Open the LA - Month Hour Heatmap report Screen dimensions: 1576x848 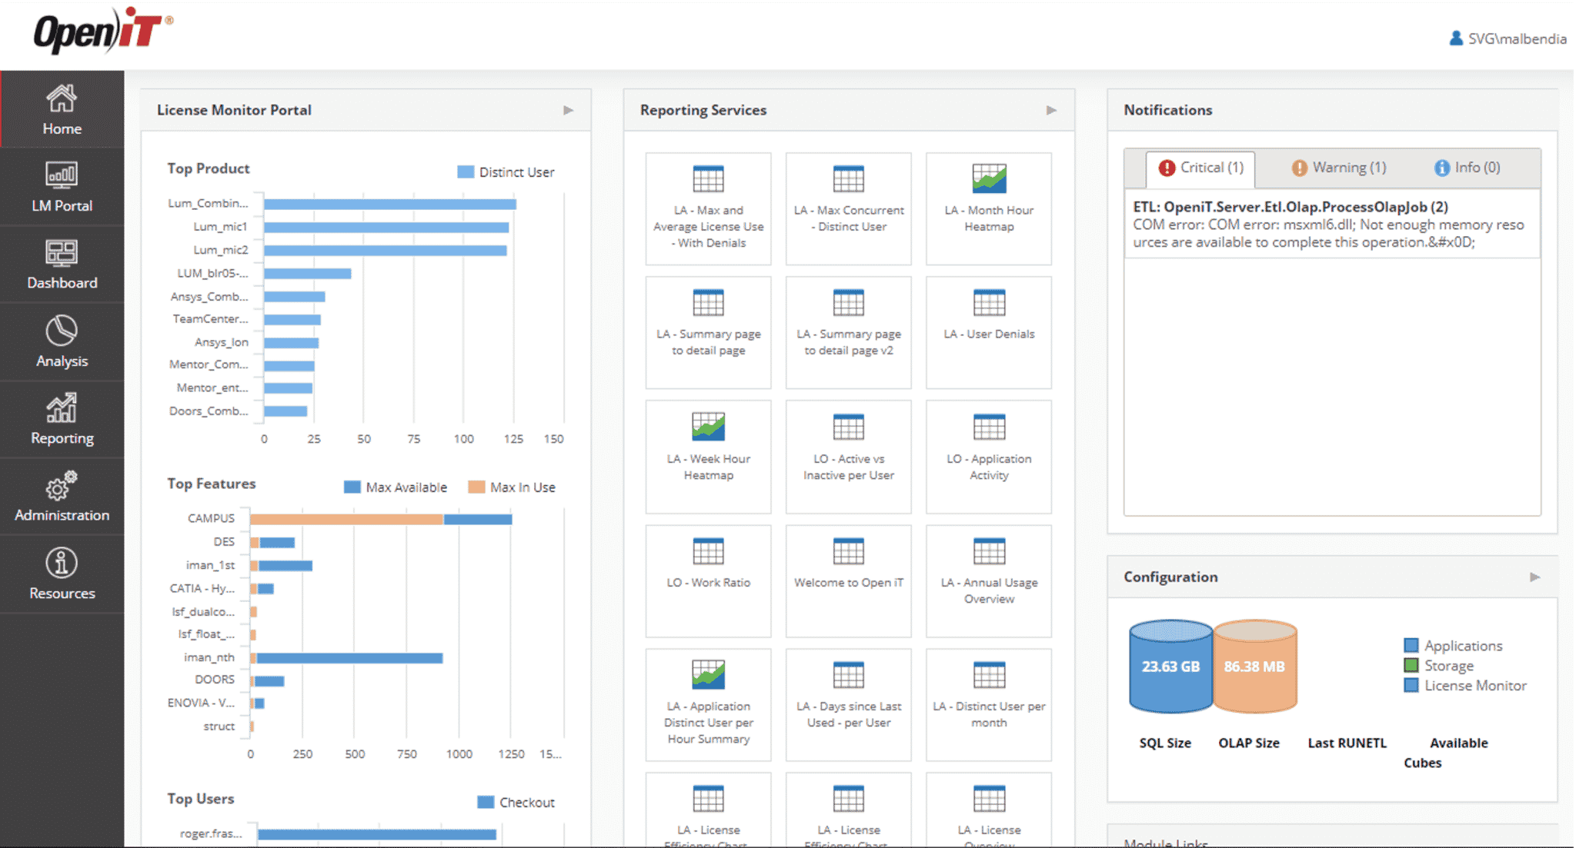tap(988, 208)
